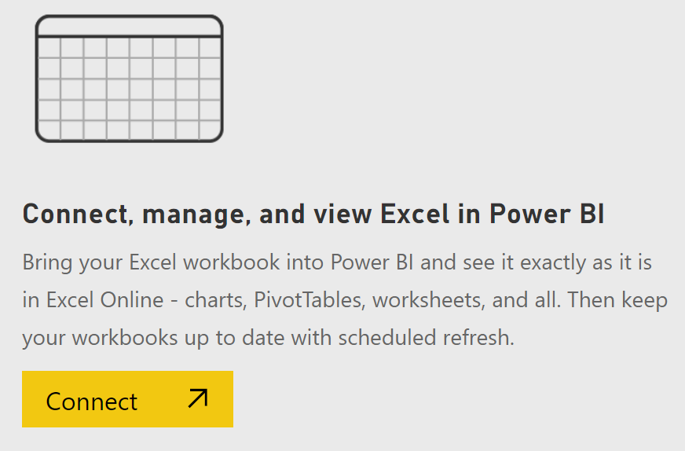Viewport: 685px width, 451px height.
Task: Select the header bar of the spreadsheet icon
Action: [x=130, y=26]
